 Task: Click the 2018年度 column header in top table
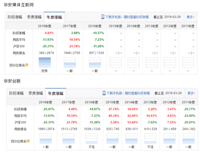tap(44, 26)
